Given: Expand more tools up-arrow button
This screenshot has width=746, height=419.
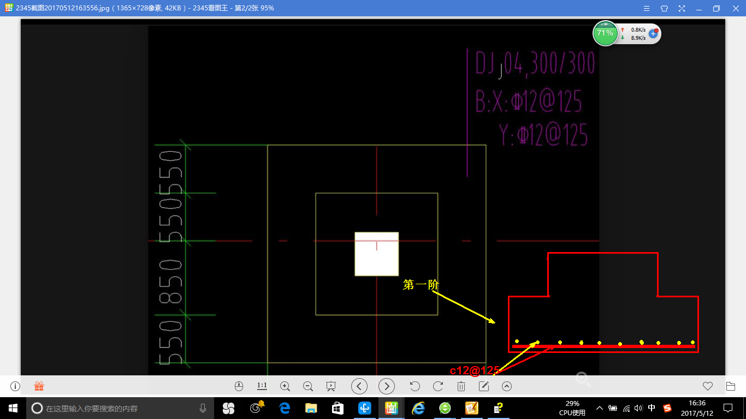Looking at the screenshot, I should click(x=507, y=386).
